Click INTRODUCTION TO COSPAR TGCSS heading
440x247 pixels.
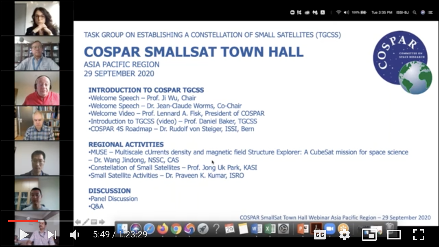point(146,90)
